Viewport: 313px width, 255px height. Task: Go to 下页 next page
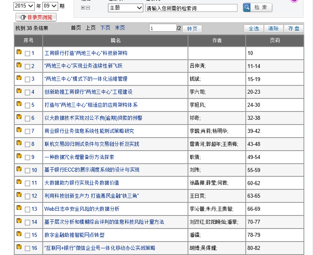pos(105,28)
